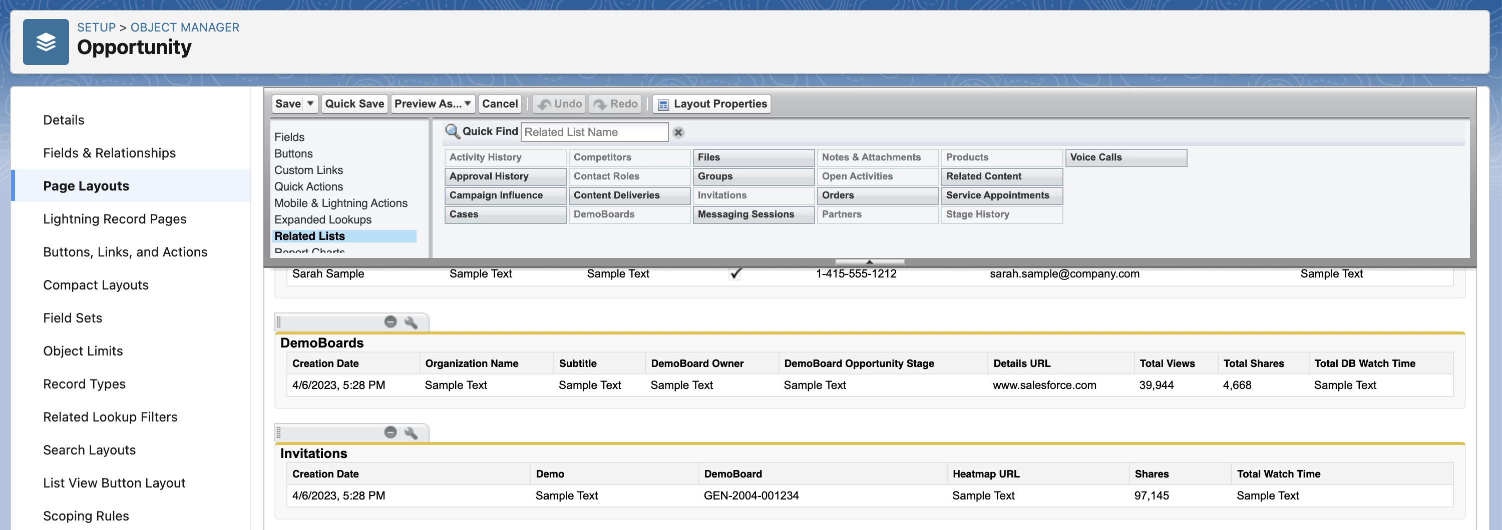Open Lightning Record Pages in the sidebar
The image size is (1502, 530).
point(114,219)
